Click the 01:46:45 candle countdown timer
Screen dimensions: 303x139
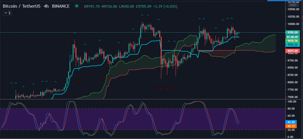tap(292, 37)
